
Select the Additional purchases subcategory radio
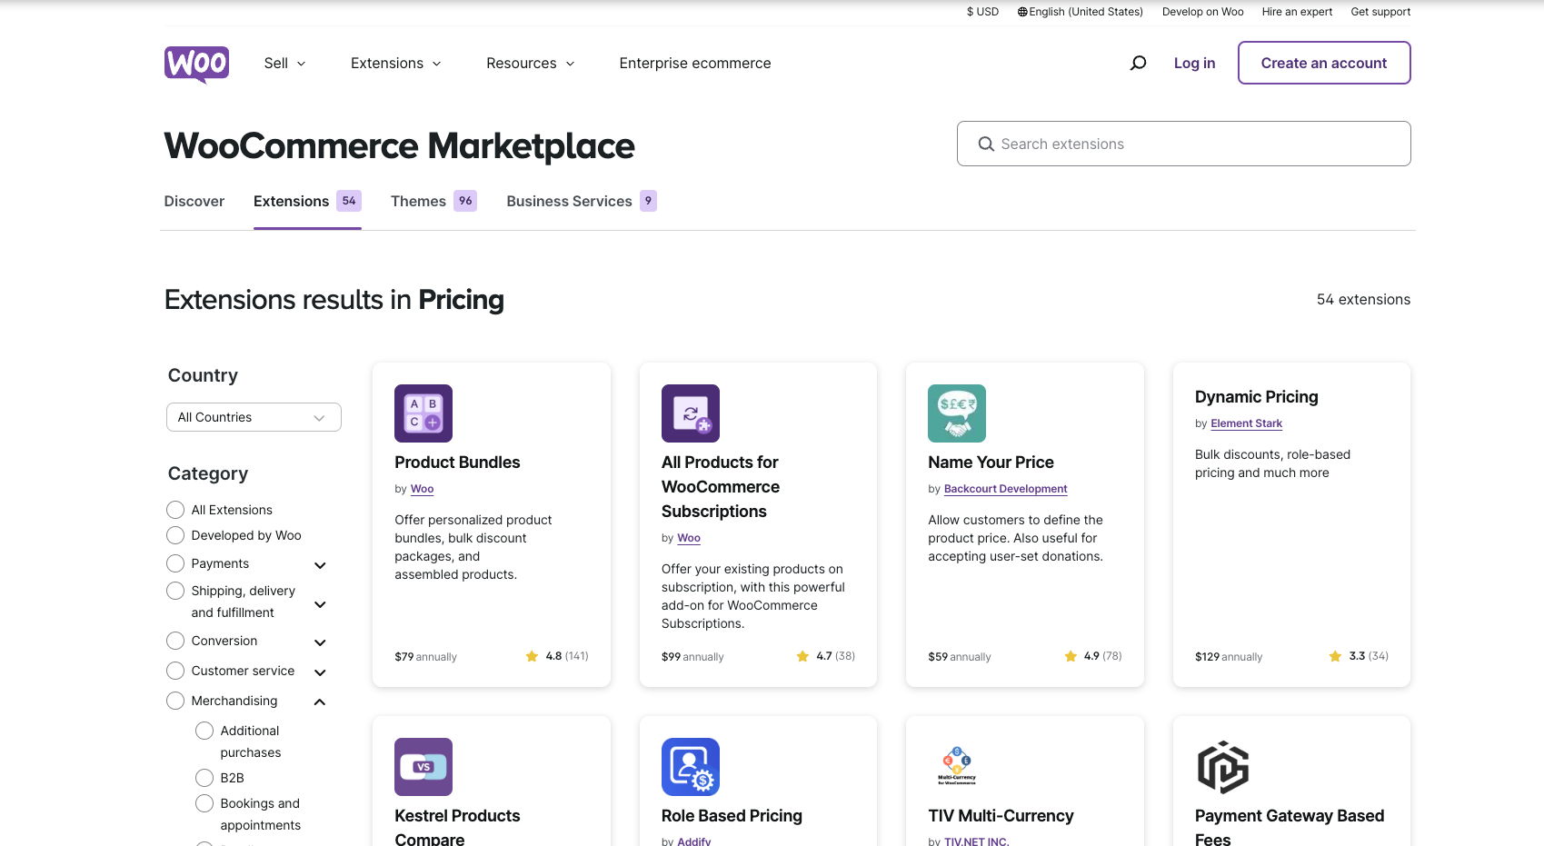point(204,731)
